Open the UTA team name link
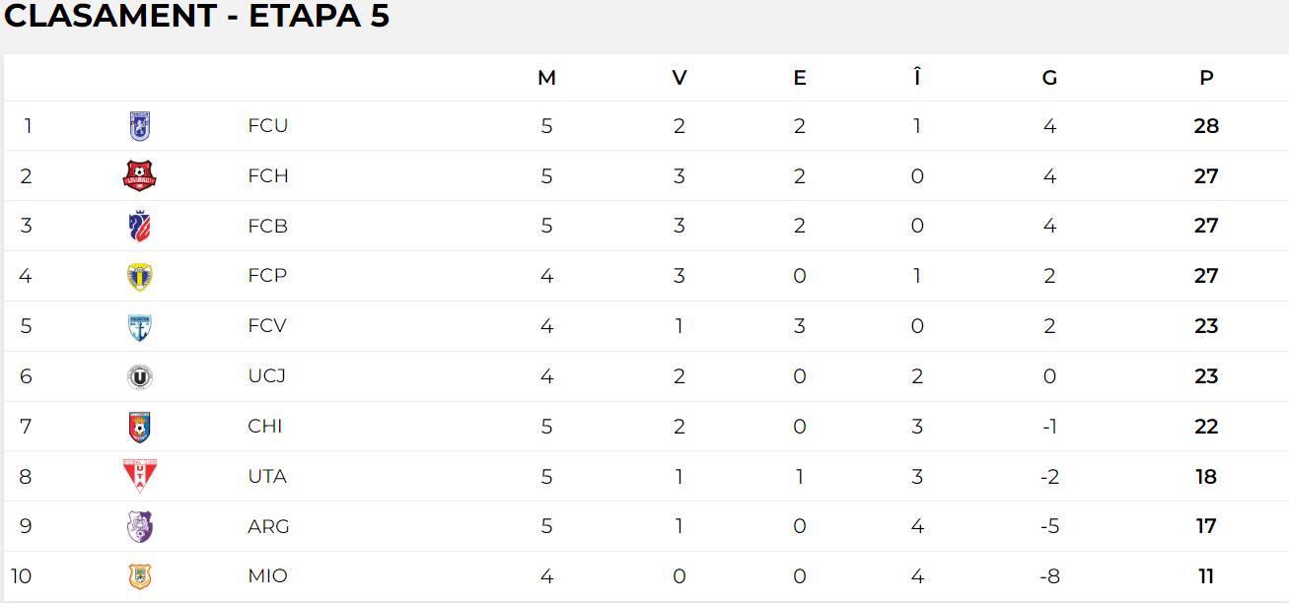Image resolution: width=1289 pixels, height=603 pixels. [267, 477]
